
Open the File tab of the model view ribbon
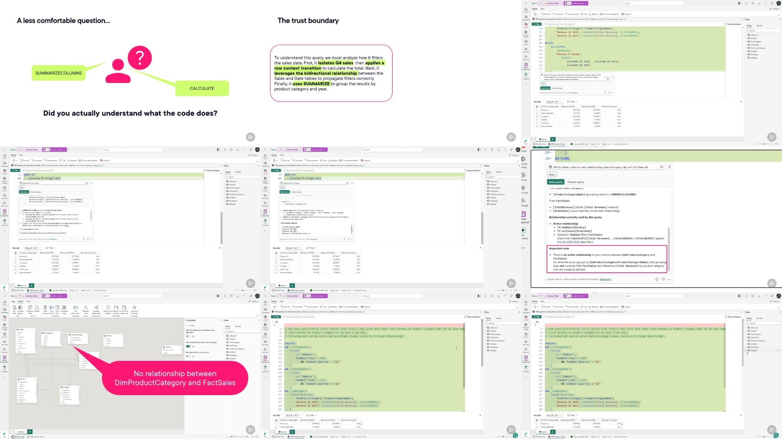pyautogui.click(x=13, y=301)
